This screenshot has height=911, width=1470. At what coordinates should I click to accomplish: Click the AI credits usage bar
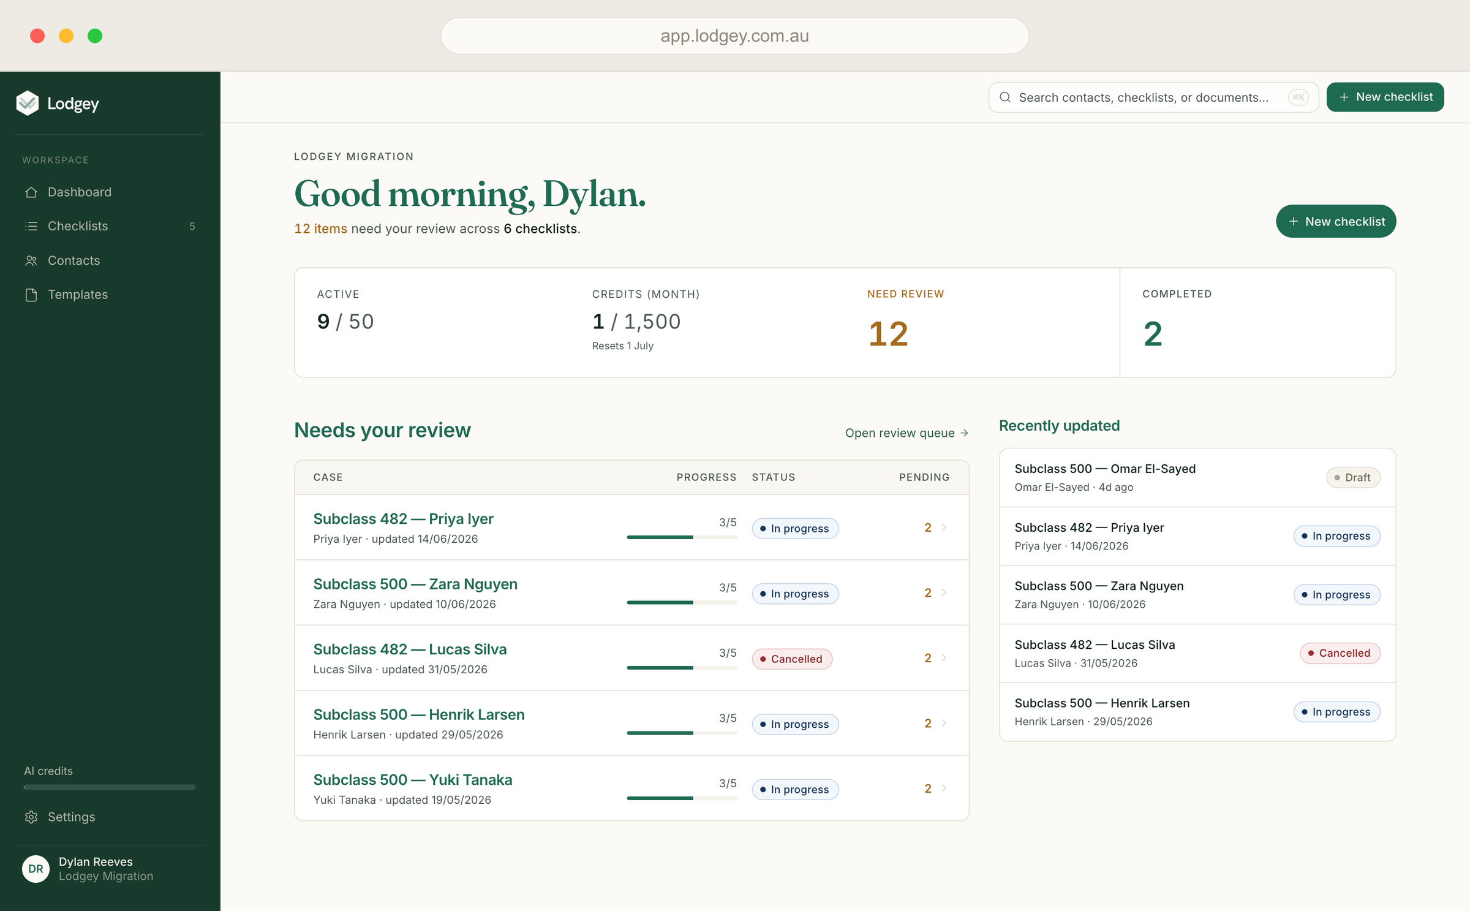point(110,787)
